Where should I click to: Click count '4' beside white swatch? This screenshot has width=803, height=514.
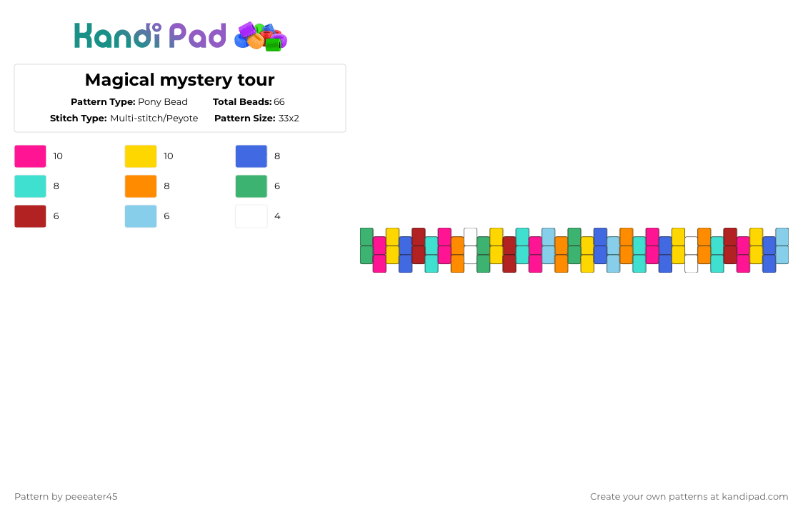pyautogui.click(x=277, y=216)
